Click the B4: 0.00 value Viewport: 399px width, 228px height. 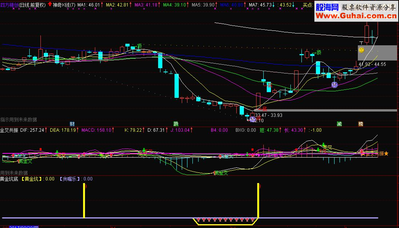pos(219,130)
